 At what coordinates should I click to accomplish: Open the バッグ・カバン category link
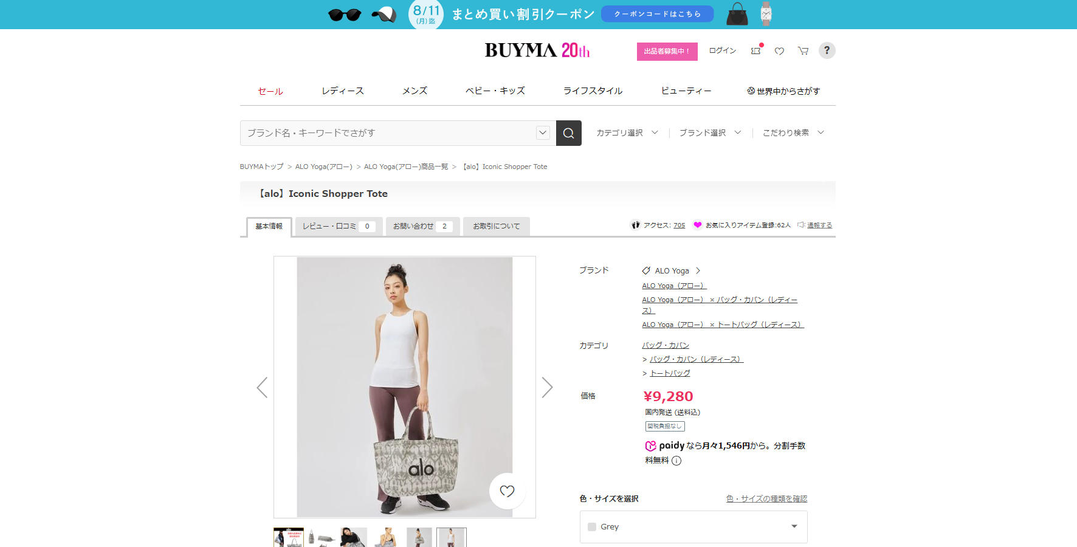pos(666,345)
